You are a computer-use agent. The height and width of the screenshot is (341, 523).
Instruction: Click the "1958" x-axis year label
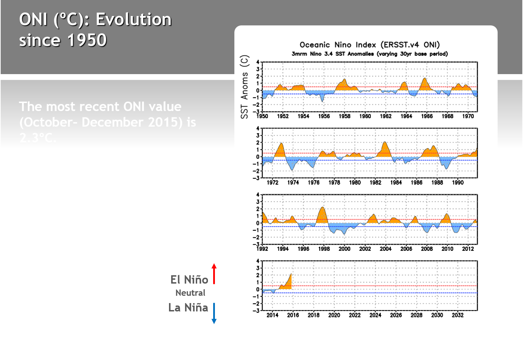(x=345, y=116)
